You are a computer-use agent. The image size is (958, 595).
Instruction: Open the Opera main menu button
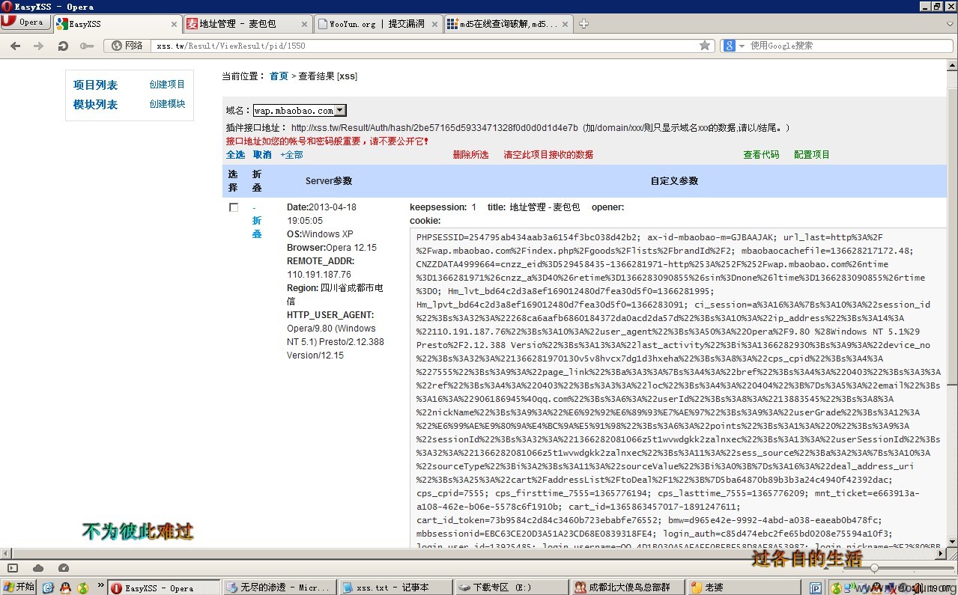[x=24, y=22]
